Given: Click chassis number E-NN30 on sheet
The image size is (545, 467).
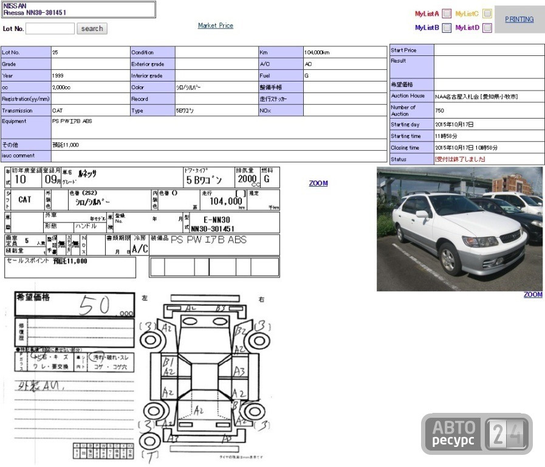Looking at the screenshot, I should [x=216, y=220].
